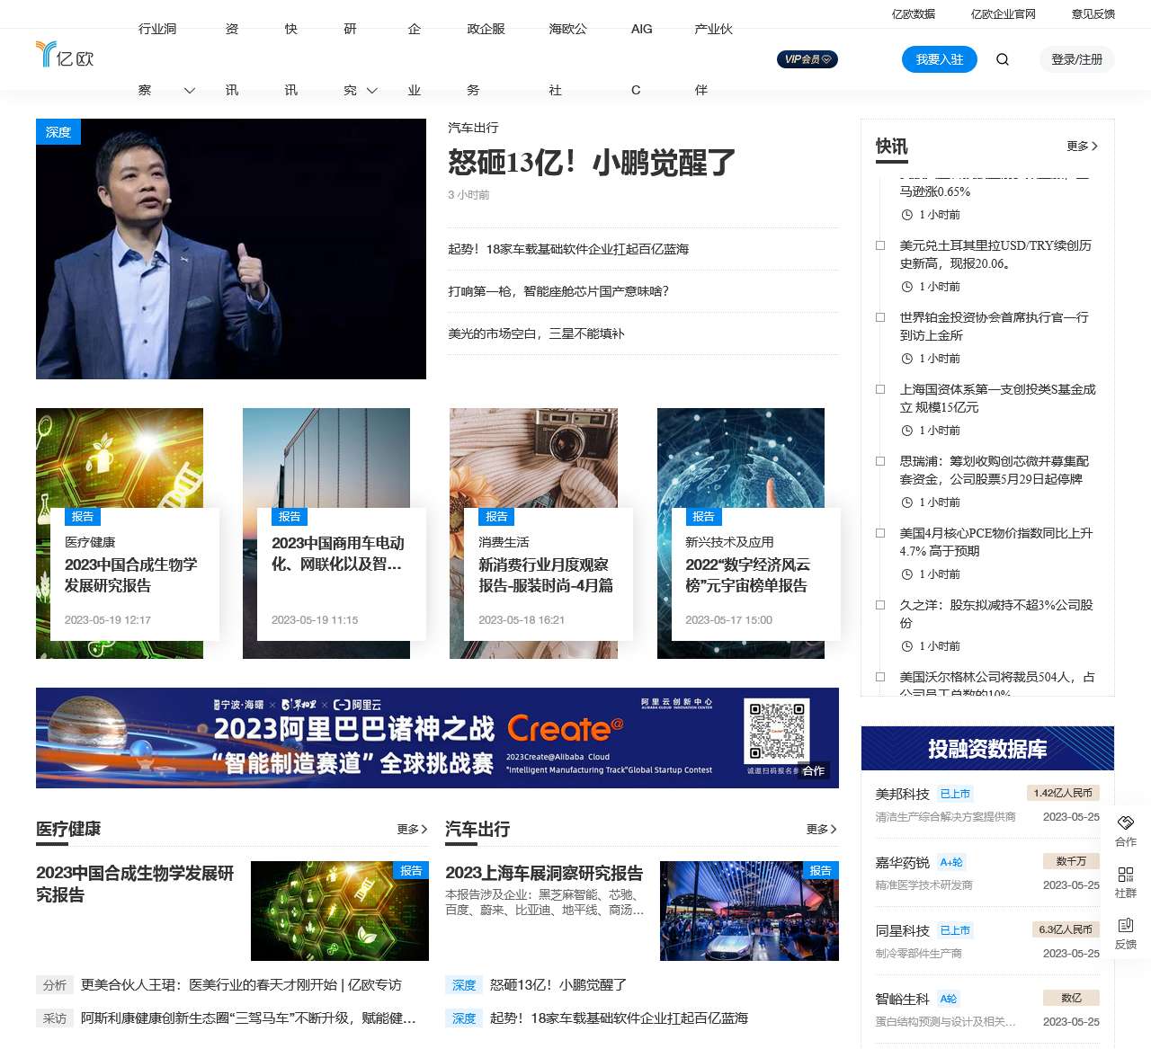Toggle square marker beside 美元兑土耳其里拉 news
Image resolution: width=1151 pixels, height=1049 pixels.
click(x=880, y=245)
